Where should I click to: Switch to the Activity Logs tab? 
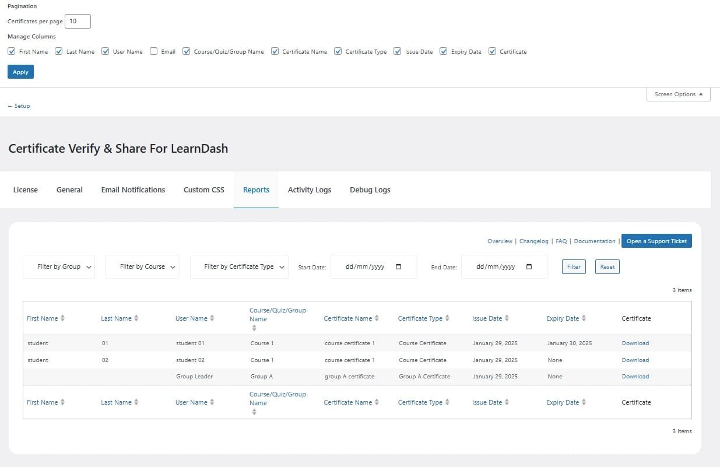click(x=310, y=189)
